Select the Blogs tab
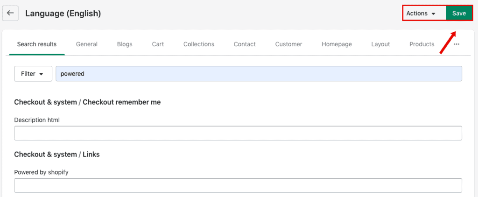The width and height of the screenshot is (478, 197). click(x=125, y=44)
